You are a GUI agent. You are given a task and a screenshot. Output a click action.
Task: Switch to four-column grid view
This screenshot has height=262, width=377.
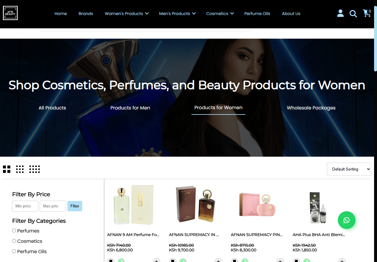pos(34,169)
